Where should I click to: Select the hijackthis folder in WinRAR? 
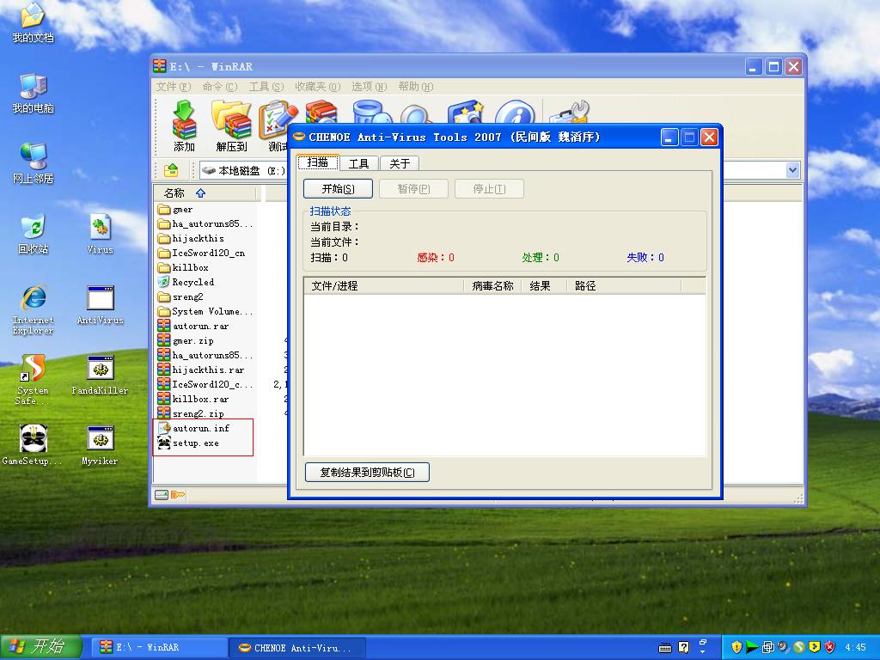(191, 239)
